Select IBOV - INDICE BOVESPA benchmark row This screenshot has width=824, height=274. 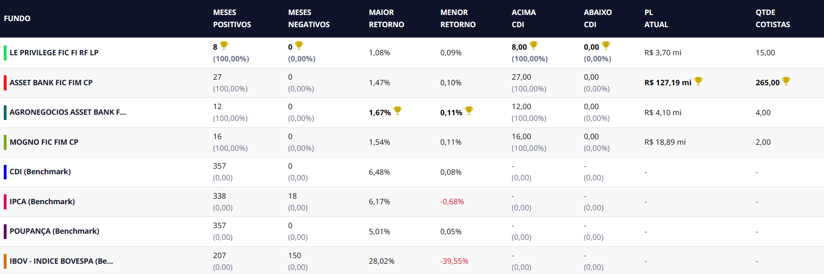(61, 261)
